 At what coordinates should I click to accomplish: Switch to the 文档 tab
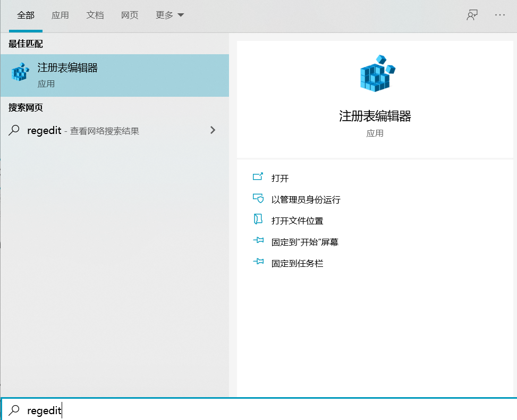pos(95,15)
